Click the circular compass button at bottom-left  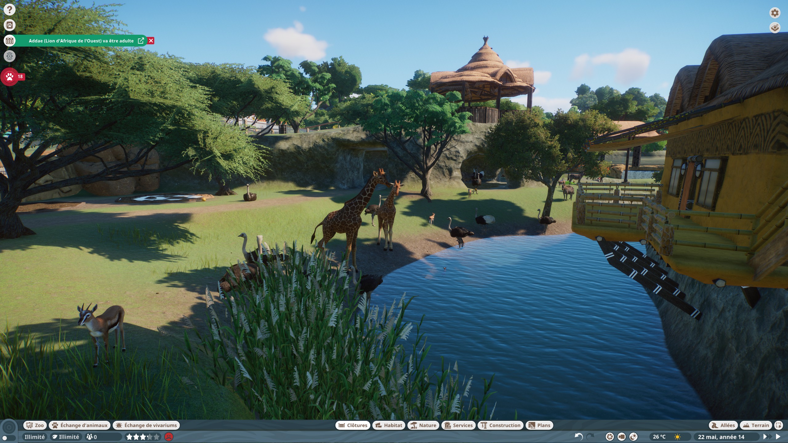tap(9, 427)
